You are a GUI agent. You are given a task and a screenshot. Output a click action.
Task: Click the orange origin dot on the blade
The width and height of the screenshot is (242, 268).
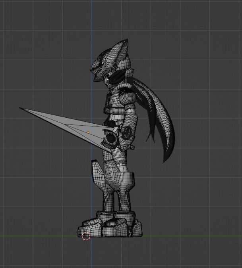tap(88, 132)
